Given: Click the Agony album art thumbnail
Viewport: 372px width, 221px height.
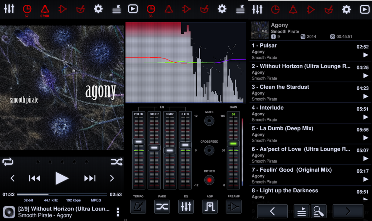Looking at the screenshot, I should click(x=259, y=30).
